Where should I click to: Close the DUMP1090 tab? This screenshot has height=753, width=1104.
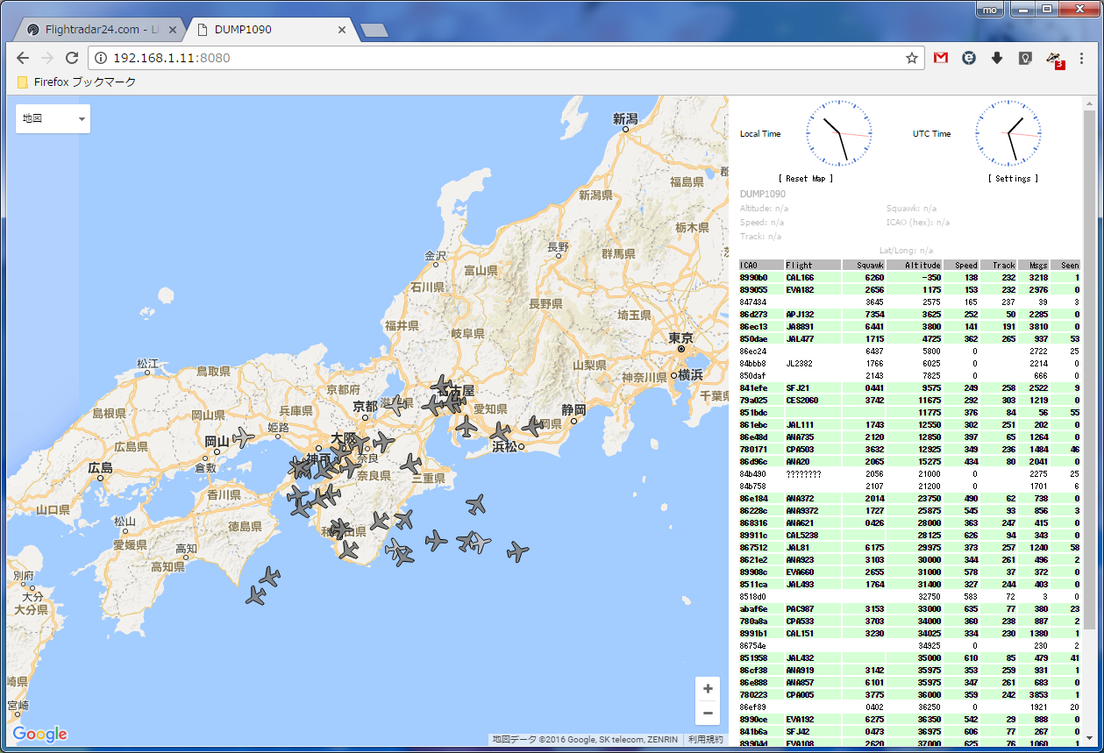tap(342, 29)
